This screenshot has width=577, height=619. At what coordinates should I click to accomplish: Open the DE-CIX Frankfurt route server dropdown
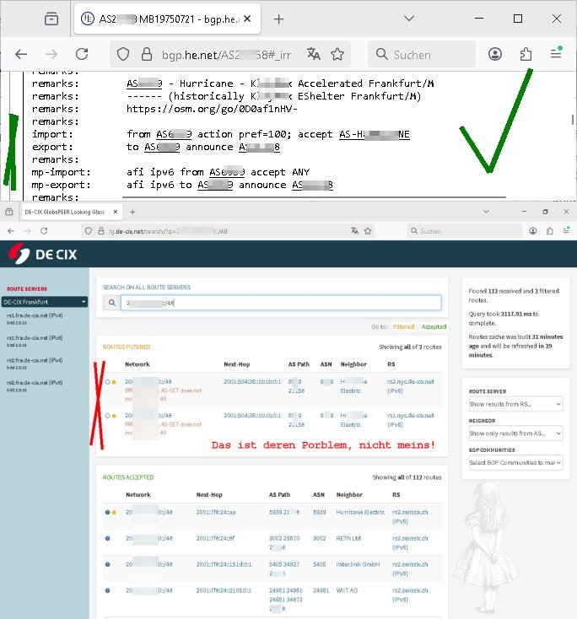[45, 301]
